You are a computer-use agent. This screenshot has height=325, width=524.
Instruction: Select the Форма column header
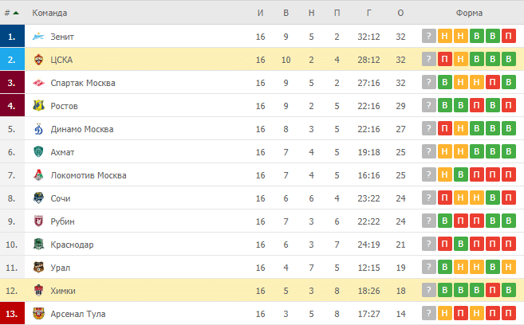(469, 13)
